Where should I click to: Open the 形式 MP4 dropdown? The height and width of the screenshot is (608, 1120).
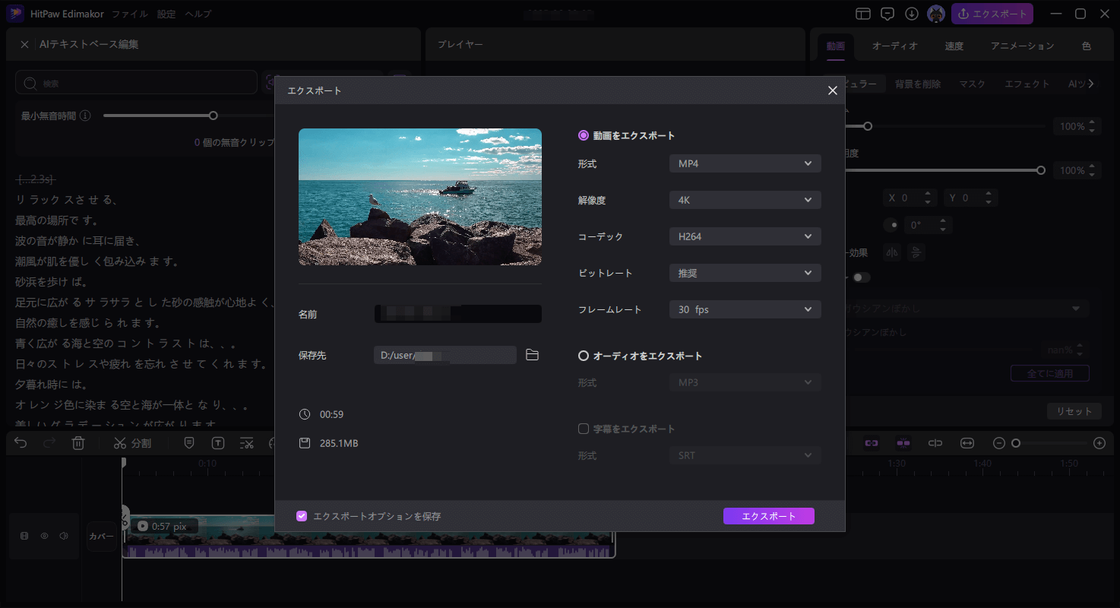pos(745,163)
